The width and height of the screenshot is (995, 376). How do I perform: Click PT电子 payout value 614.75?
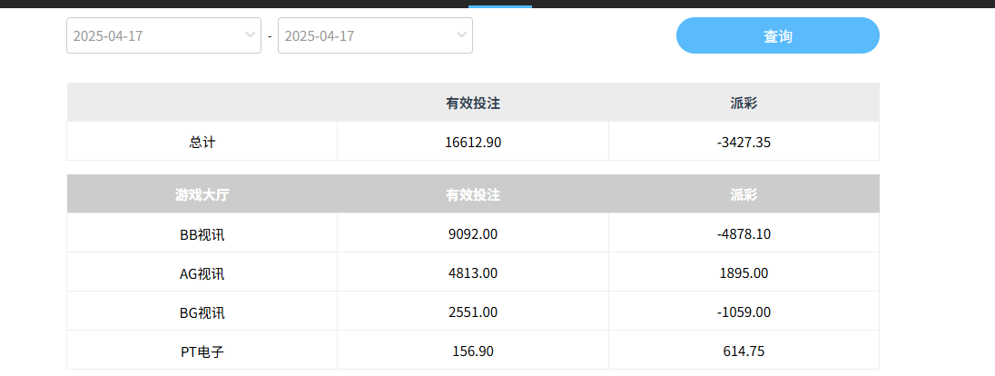click(x=744, y=351)
